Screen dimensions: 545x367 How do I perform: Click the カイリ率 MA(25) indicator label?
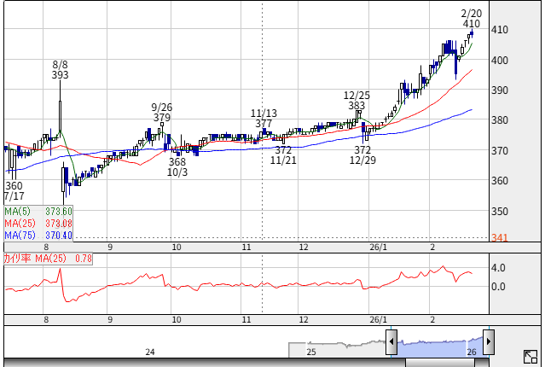pos(48,258)
